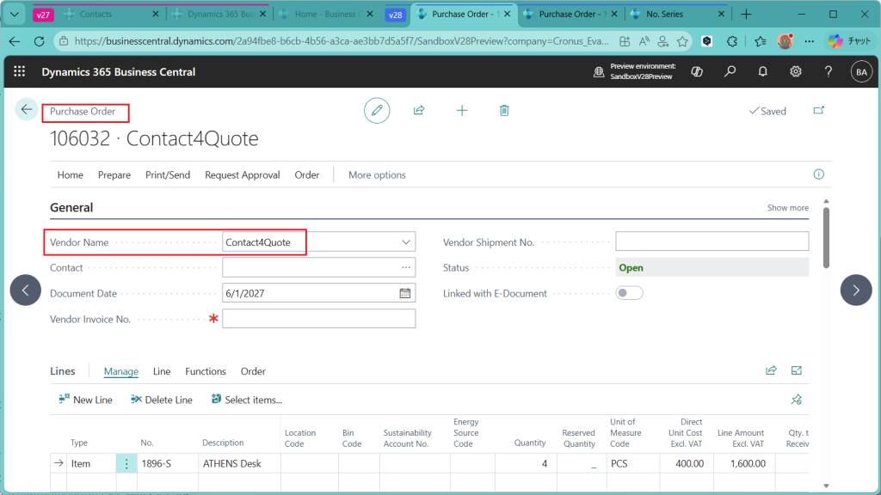This screenshot has width=881, height=495.
Task: Open page in new window icon
Action: pyautogui.click(x=817, y=111)
